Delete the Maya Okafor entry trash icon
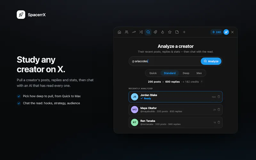The width and height of the screenshot is (256, 160). [219, 109]
